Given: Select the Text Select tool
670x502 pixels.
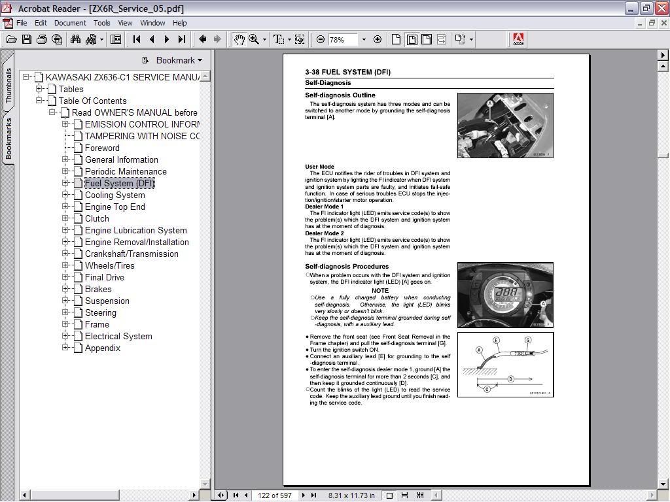Looking at the screenshot, I should (x=278, y=40).
